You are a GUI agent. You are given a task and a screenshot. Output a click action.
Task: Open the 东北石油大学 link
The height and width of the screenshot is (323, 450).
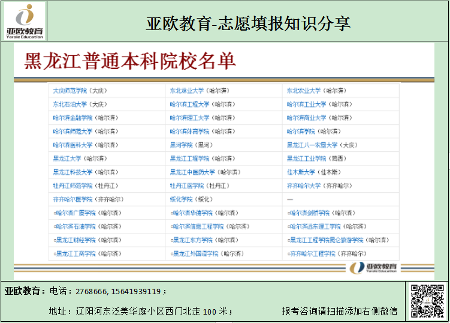(x=70, y=104)
